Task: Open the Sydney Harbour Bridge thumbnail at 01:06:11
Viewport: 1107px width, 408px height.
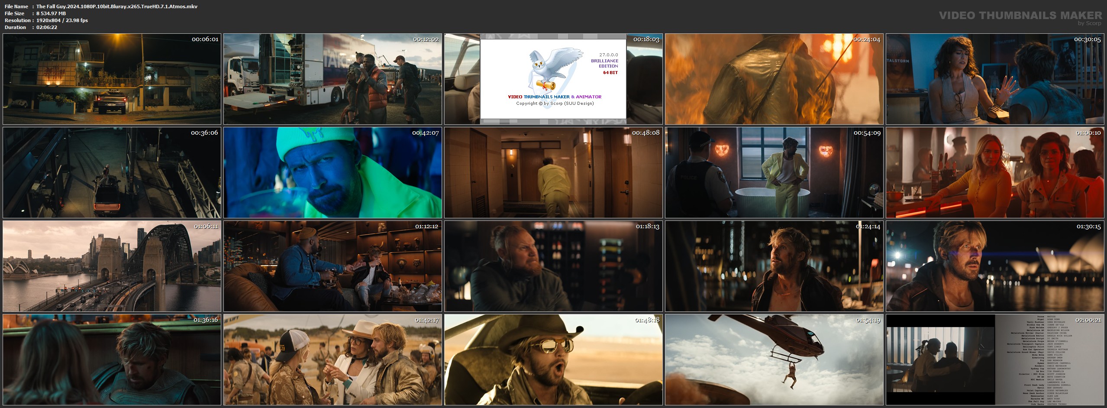Action: [112, 266]
